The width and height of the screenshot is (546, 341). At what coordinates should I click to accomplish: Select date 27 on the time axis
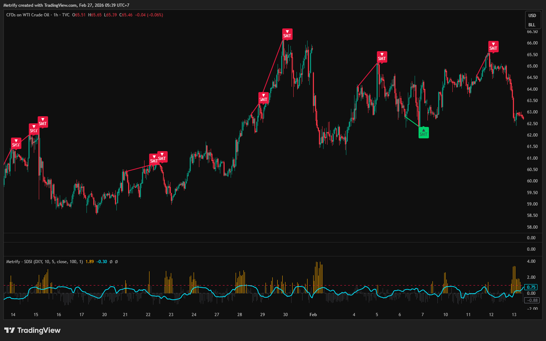point(217,315)
